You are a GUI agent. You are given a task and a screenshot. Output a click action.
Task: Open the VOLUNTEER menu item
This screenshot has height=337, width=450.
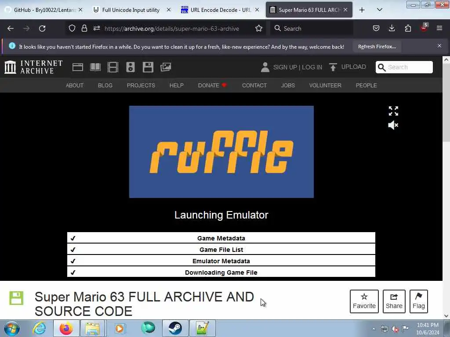click(x=325, y=86)
